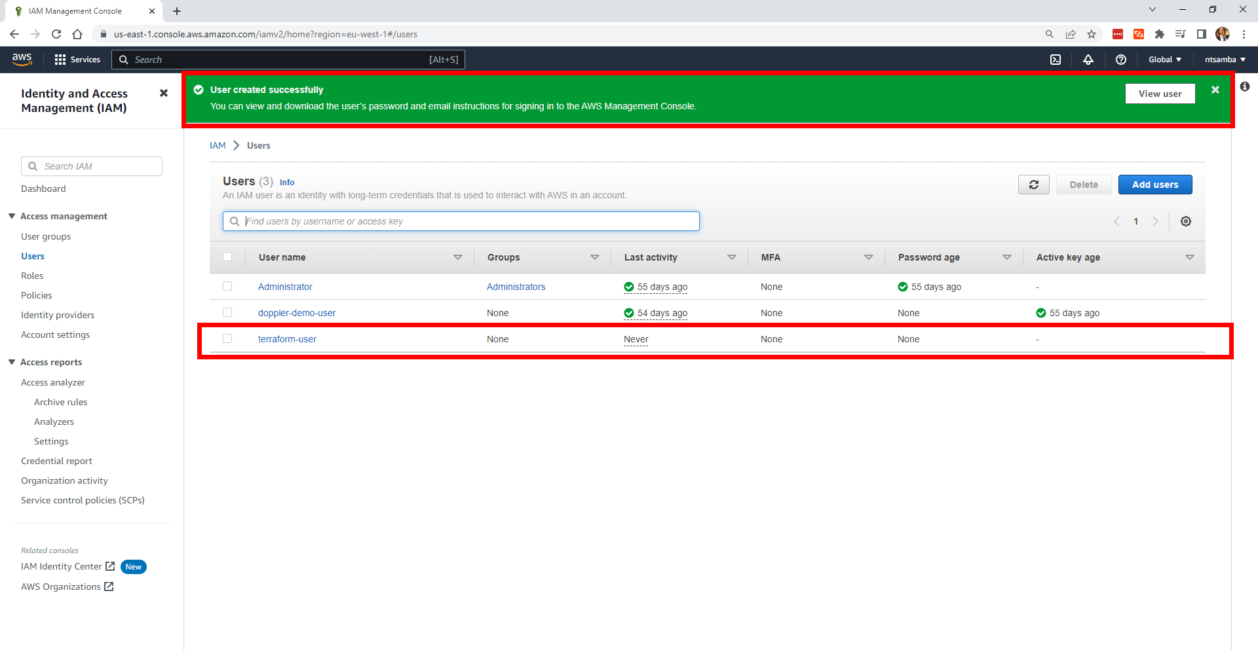This screenshot has height=650, width=1258.
Task: Click the Add users button
Action: 1154,185
